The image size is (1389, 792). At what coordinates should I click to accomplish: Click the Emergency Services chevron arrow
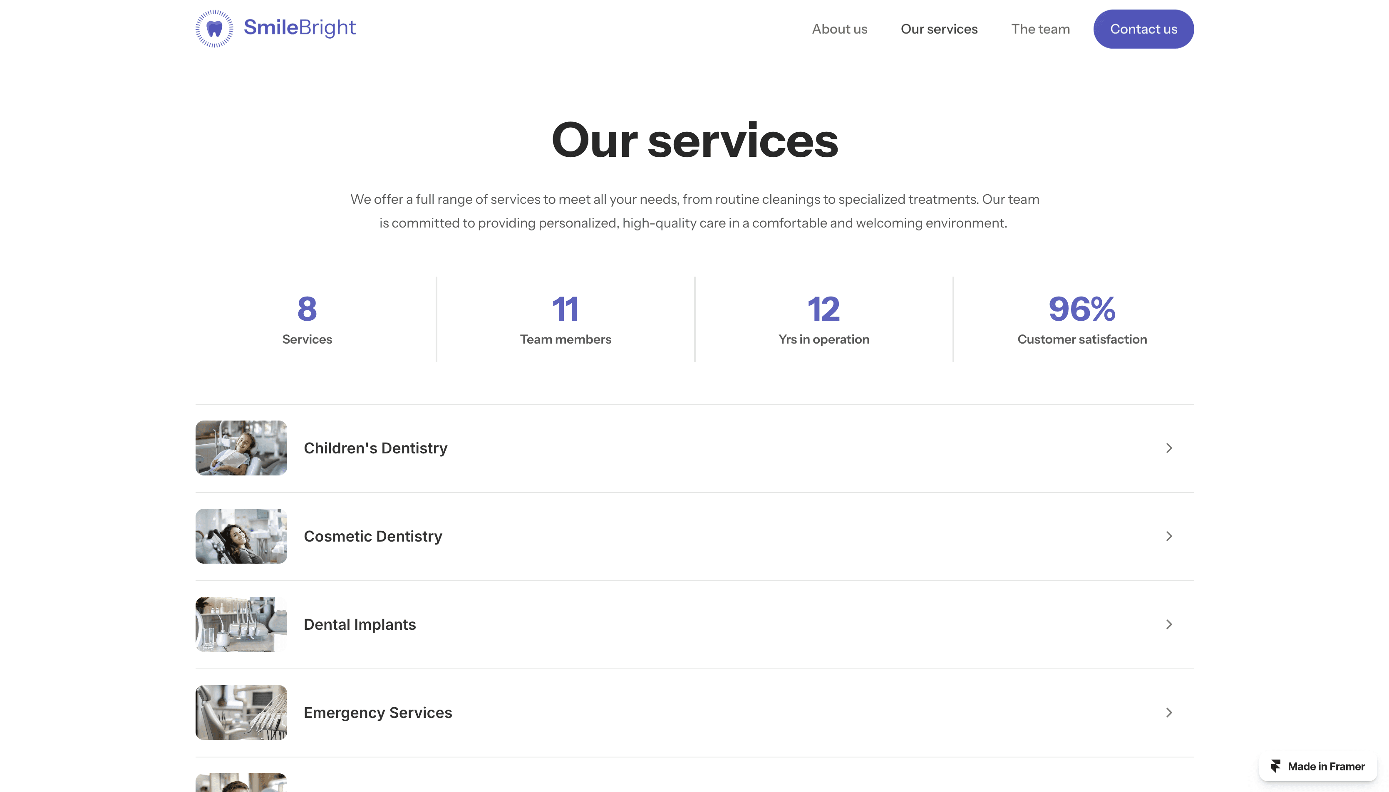pos(1168,712)
